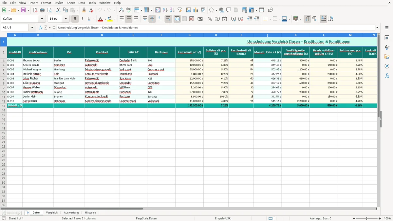The height and width of the screenshot is (221, 393).
Task: Open the Sort dialog icon
Action: [158, 10]
